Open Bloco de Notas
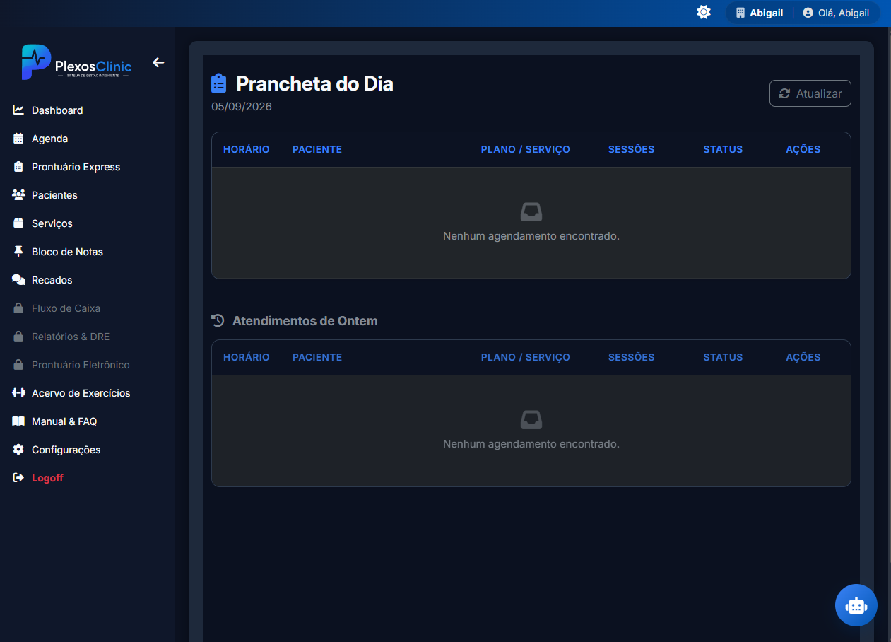 pyautogui.click(x=67, y=252)
